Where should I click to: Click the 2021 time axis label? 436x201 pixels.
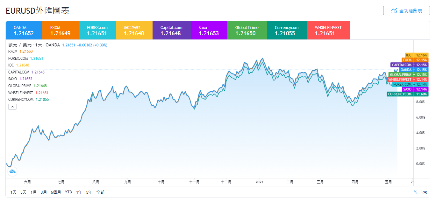point(260,182)
